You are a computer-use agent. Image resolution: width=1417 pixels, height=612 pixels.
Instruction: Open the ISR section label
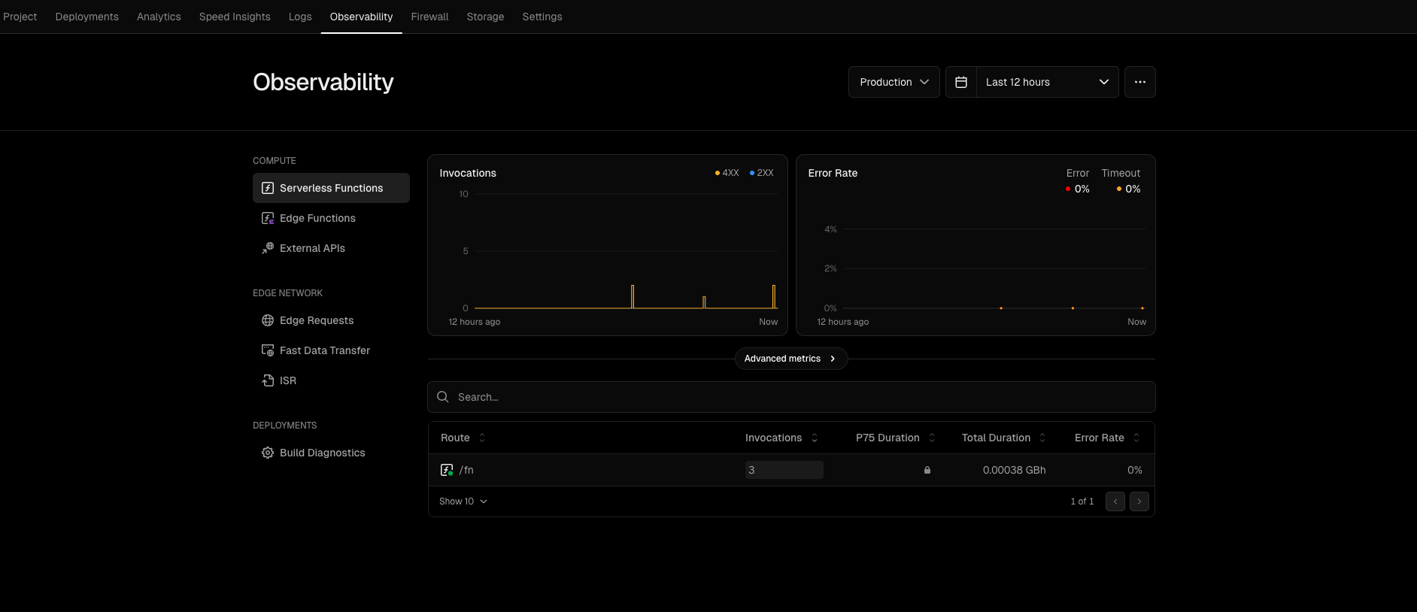[288, 380]
